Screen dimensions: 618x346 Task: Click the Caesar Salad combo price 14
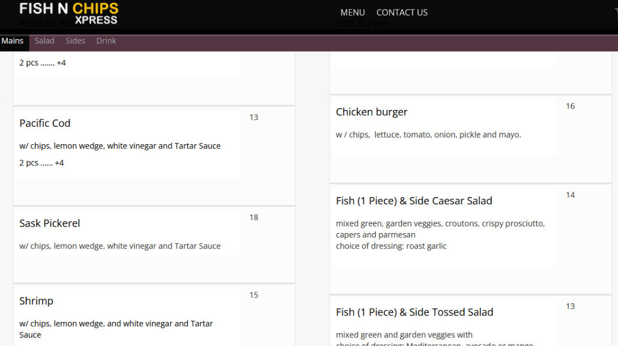click(x=571, y=195)
